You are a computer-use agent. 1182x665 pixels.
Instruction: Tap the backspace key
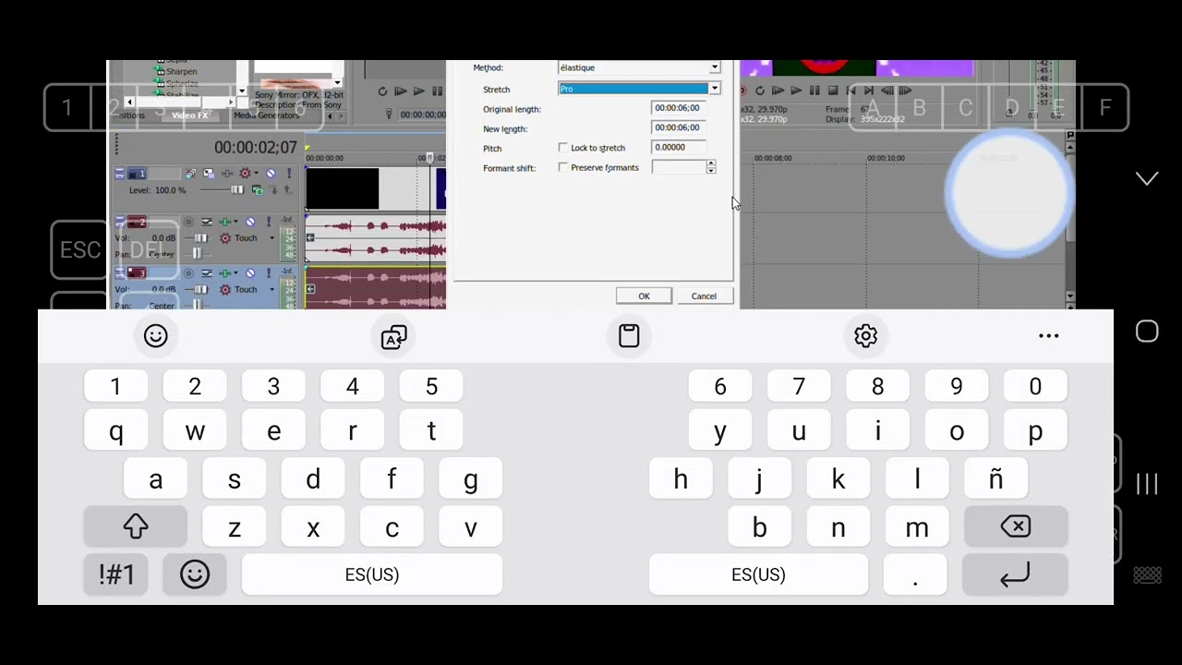pyautogui.click(x=1015, y=526)
